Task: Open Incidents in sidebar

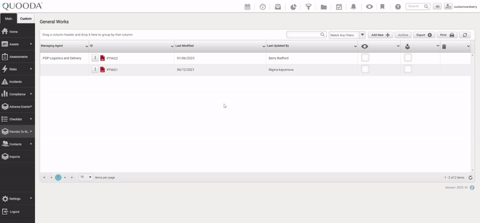Action: click(x=17, y=82)
